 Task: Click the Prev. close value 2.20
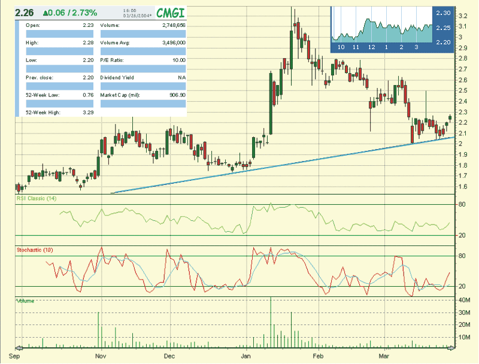pos(88,78)
